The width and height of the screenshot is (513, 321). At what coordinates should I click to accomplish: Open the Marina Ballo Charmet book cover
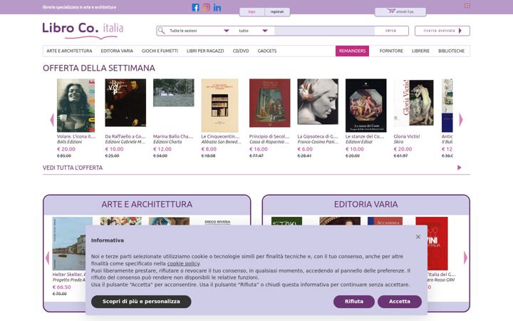coord(173,92)
